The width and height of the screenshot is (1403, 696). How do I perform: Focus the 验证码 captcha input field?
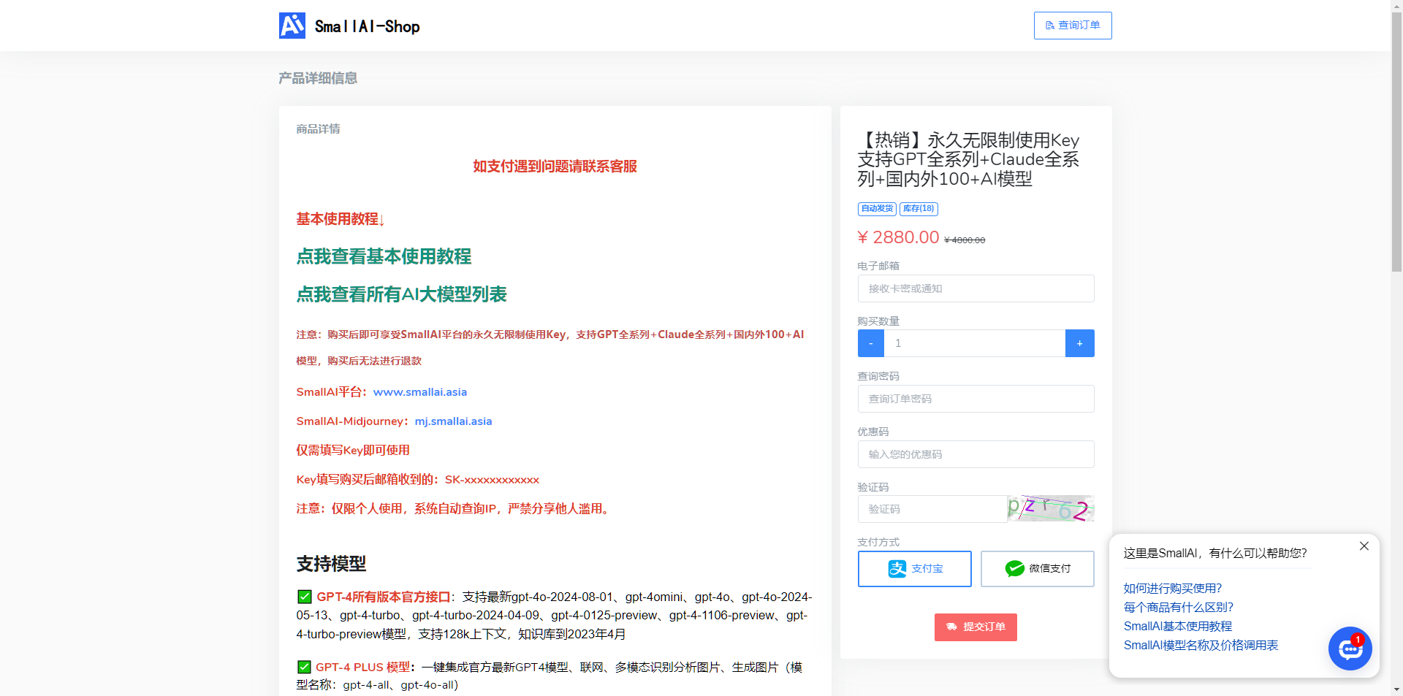(932, 509)
